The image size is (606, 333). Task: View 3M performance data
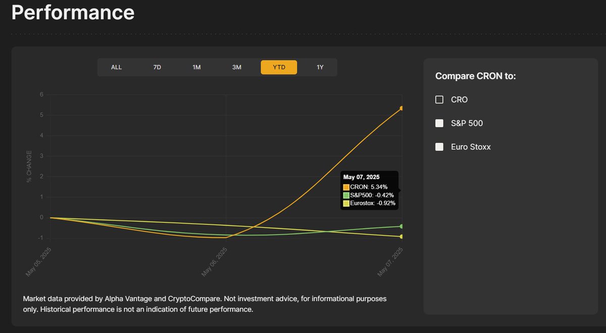click(x=237, y=67)
